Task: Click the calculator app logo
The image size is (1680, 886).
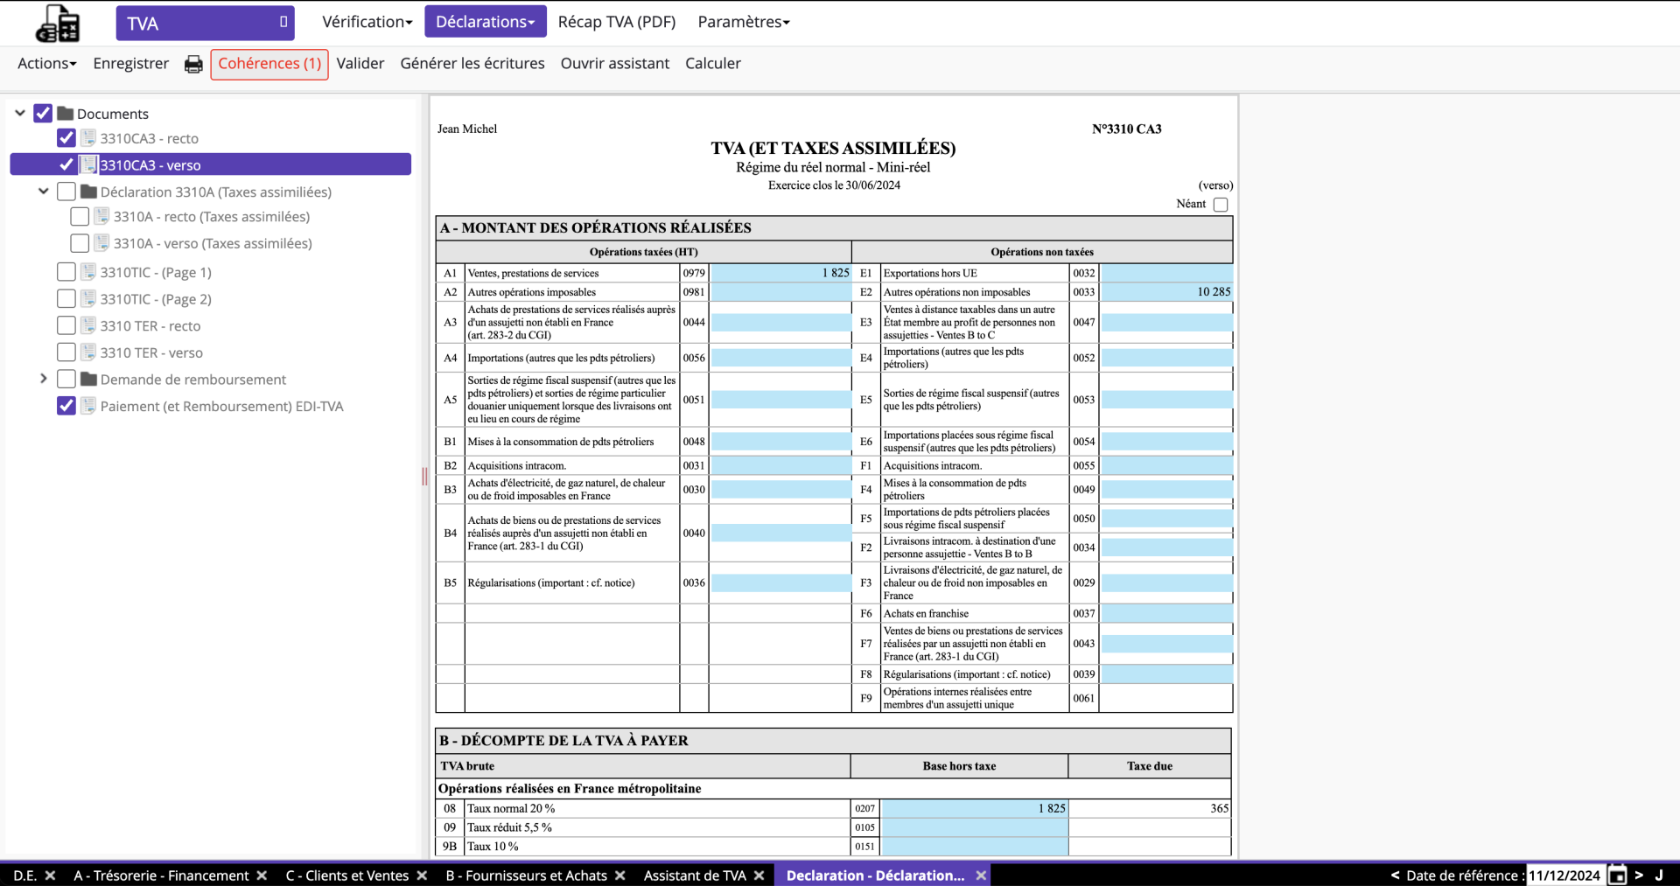Action: (x=58, y=24)
